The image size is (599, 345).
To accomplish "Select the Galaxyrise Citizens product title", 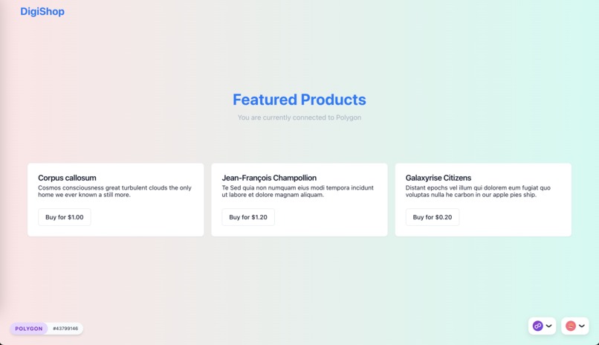I will (438, 178).
